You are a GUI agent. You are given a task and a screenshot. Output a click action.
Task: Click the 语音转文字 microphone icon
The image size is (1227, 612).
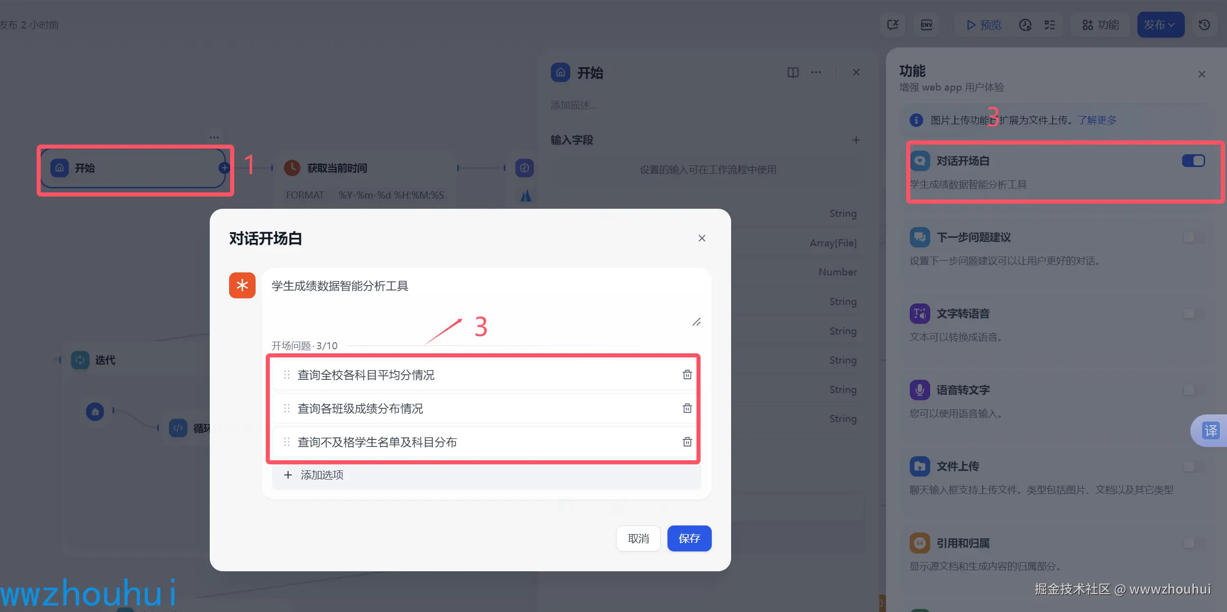point(919,390)
